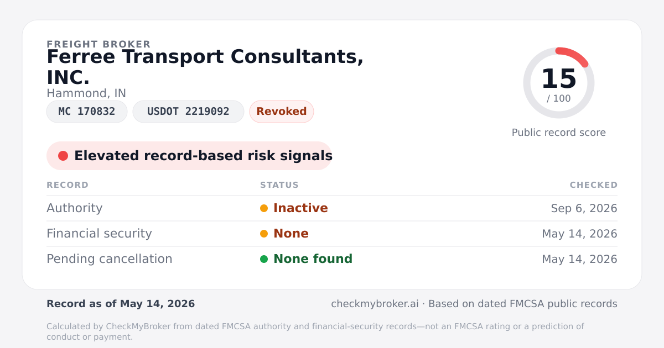The height and width of the screenshot is (348, 664).
Task: Select the Authority record row
Action: 332,208
